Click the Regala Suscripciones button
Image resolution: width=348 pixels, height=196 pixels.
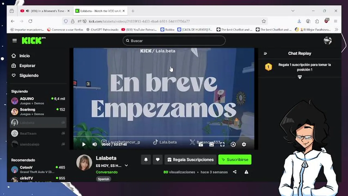click(x=191, y=160)
